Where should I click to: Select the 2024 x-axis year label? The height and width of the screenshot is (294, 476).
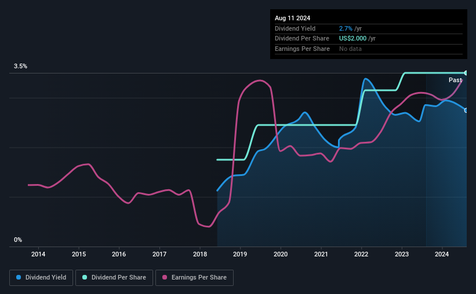(x=442, y=254)
